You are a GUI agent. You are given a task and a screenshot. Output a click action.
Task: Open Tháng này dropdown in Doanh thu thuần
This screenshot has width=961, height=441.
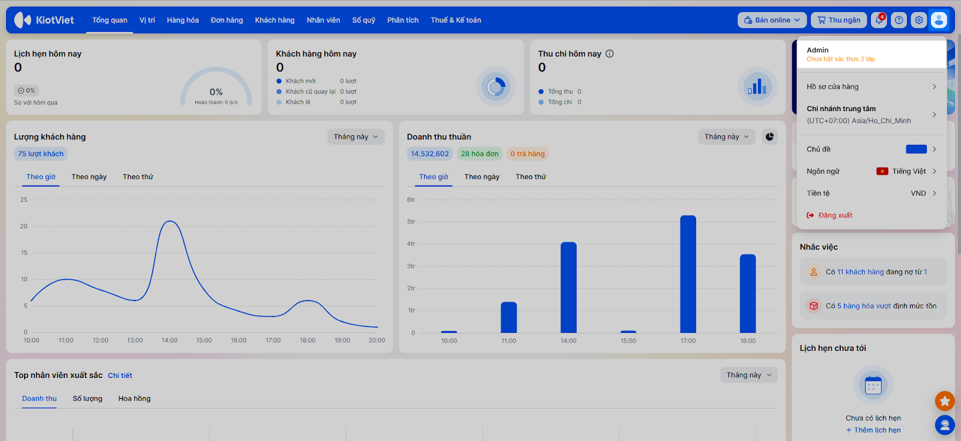click(x=727, y=137)
